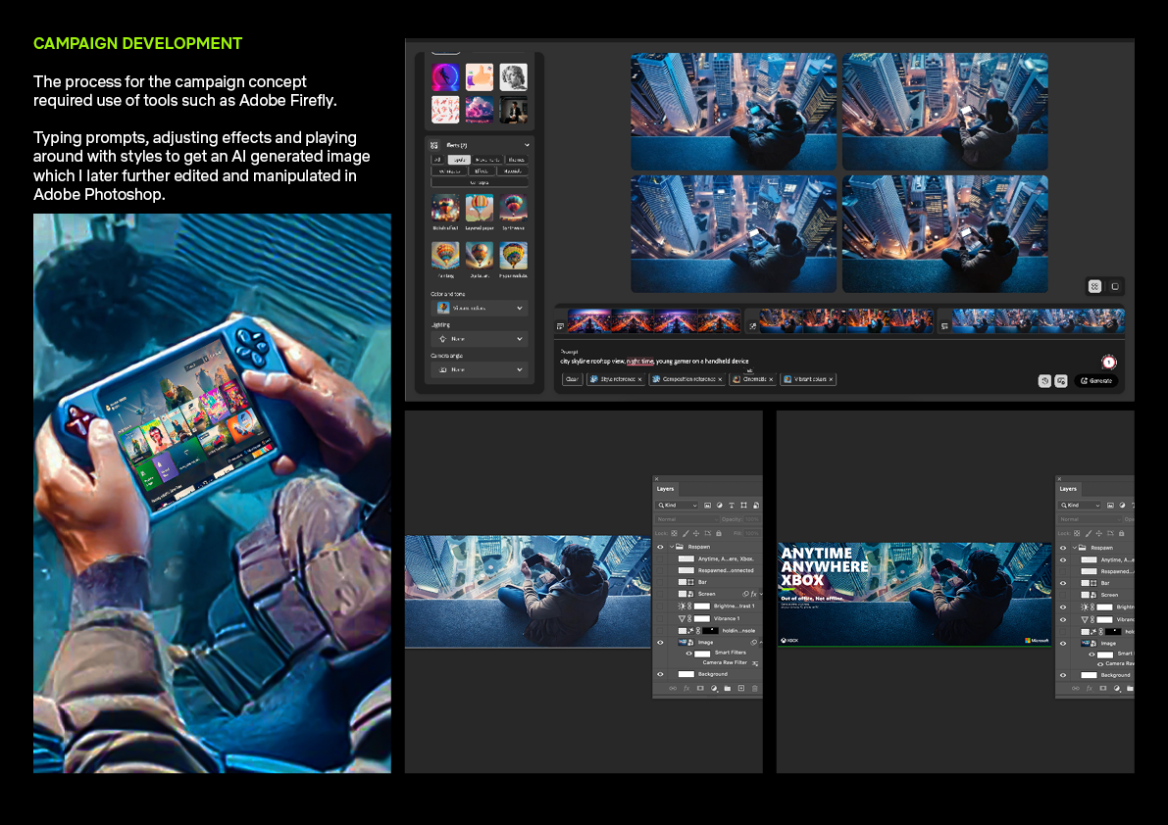The width and height of the screenshot is (1168, 825).
Task: Hide the Background layer in right Layers panel
Action: coord(1063,675)
